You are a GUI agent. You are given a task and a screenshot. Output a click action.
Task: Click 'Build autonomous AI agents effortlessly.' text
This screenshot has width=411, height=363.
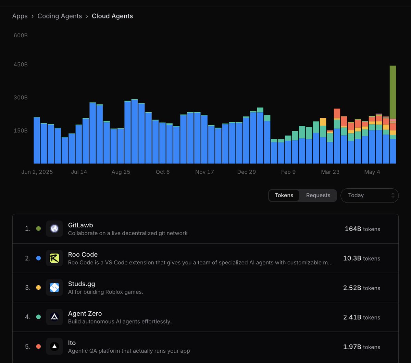pyautogui.click(x=120, y=322)
